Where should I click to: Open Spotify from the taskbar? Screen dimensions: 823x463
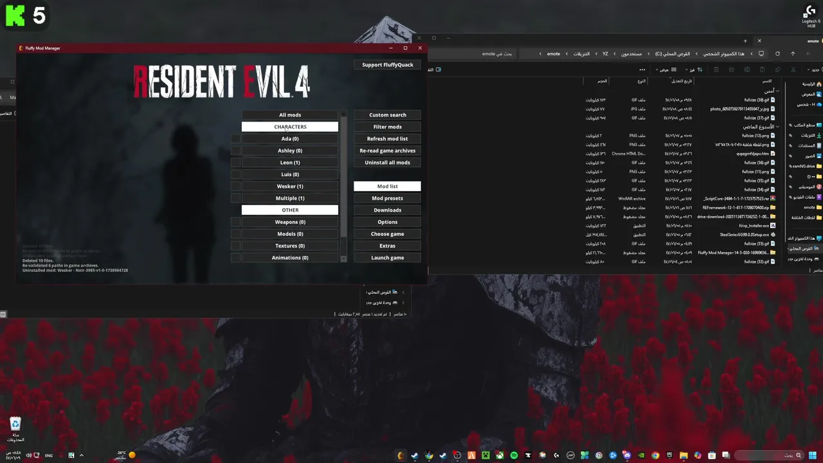[514, 455]
